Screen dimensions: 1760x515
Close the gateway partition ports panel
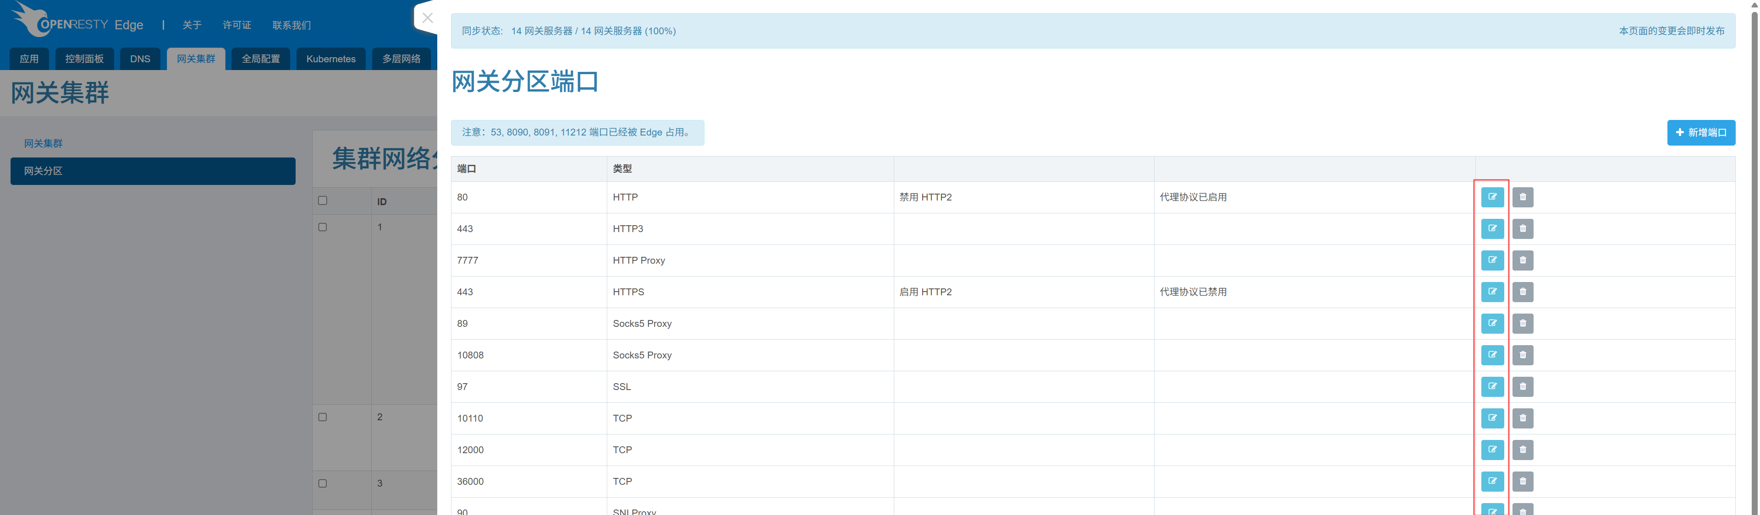click(428, 18)
